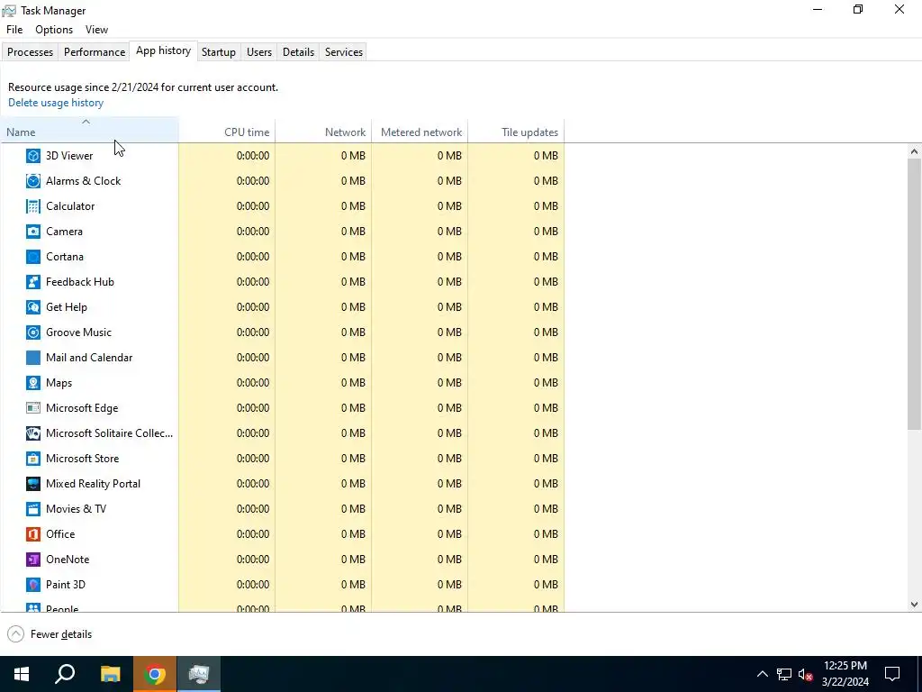Click the scrollbar up arrow
Image resolution: width=922 pixels, height=692 pixels.
point(914,151)
